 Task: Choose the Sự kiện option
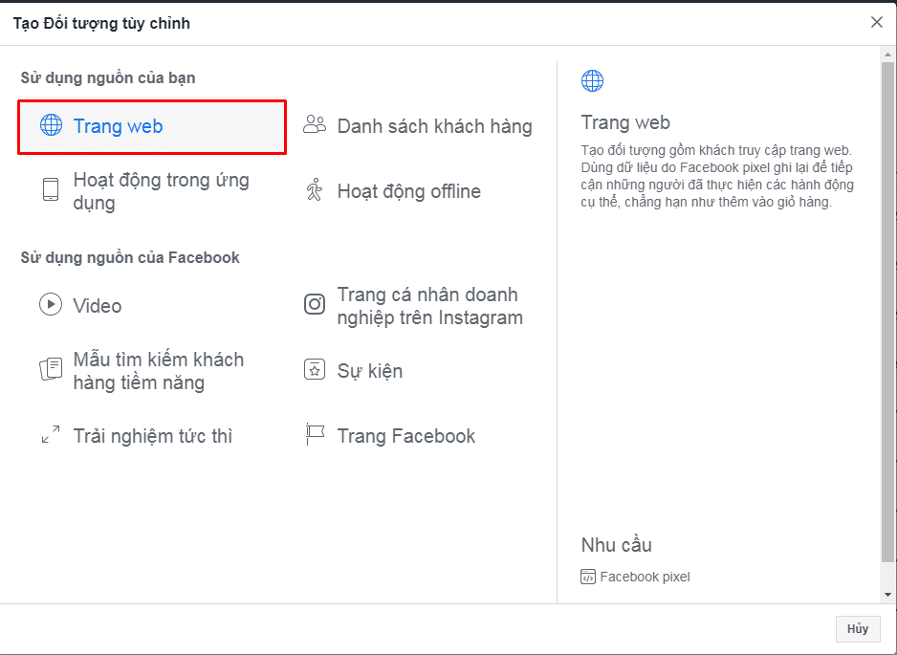(x=354, y=371)
